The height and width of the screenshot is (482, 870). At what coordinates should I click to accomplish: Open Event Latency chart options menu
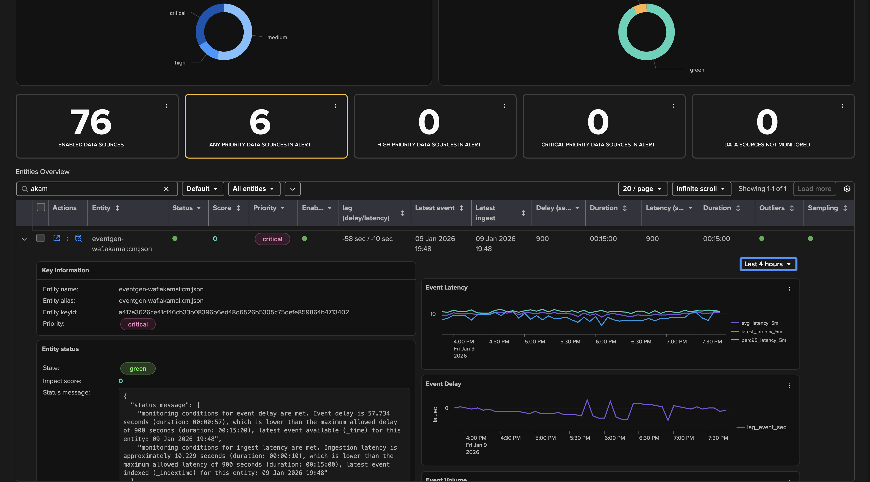pyautogui.click(x=789, y=289)
